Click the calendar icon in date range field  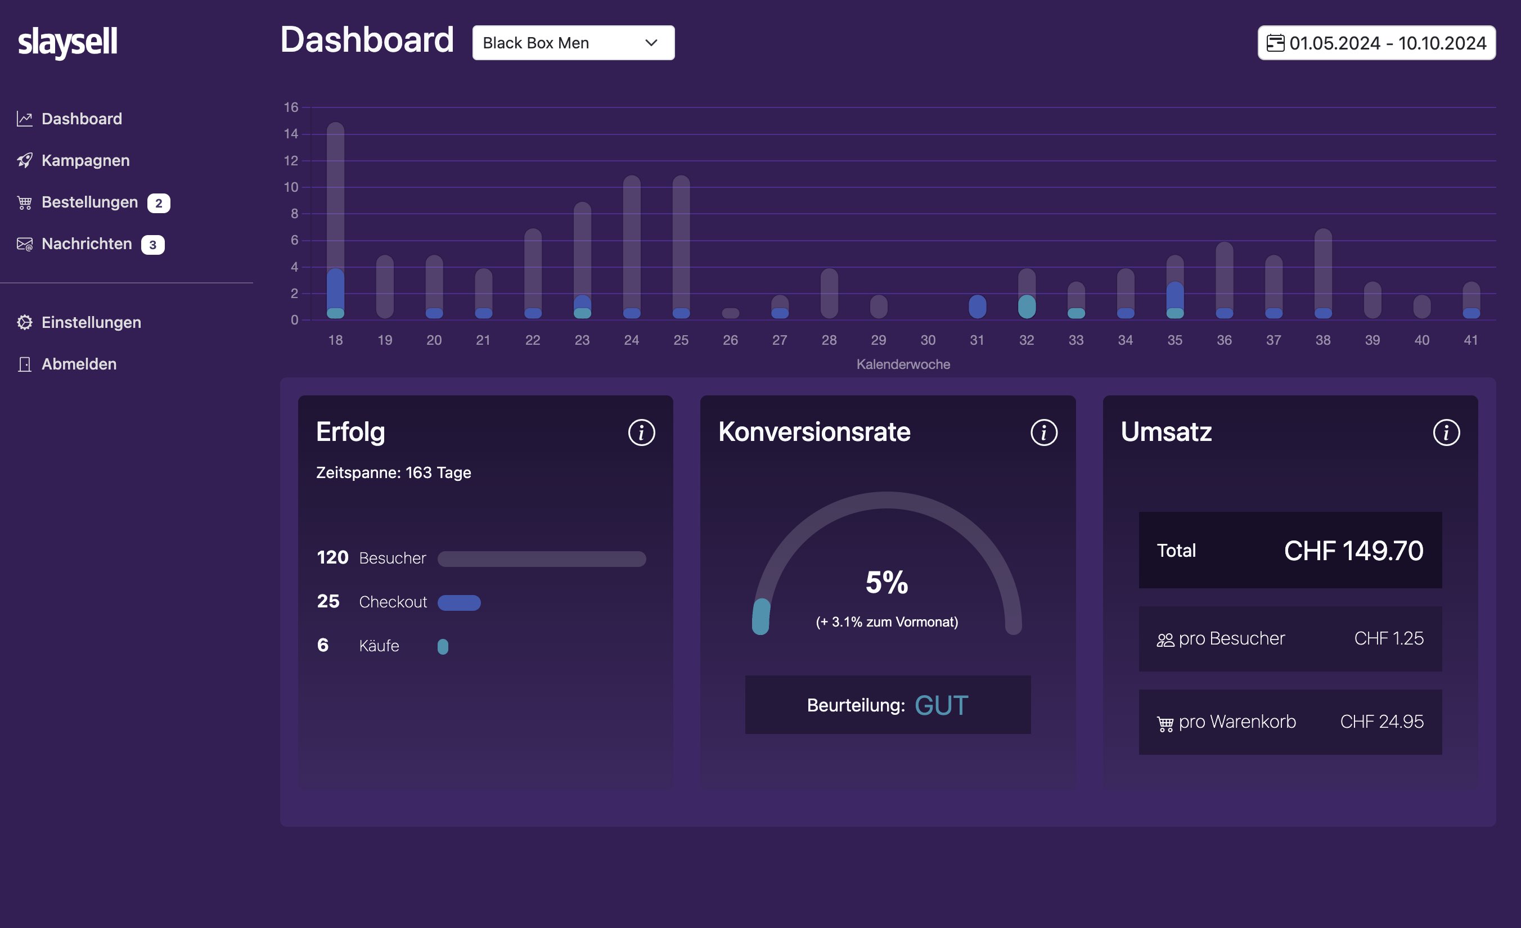click(x=1275, y=43)
